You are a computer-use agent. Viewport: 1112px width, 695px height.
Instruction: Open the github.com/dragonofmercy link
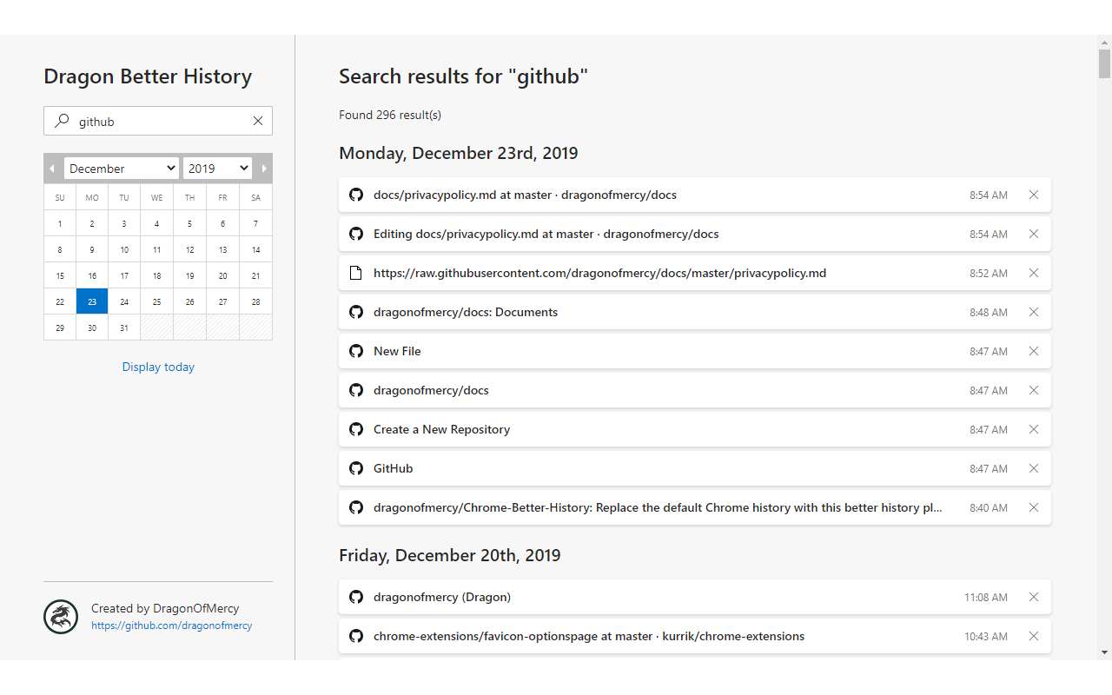point(171,625)
